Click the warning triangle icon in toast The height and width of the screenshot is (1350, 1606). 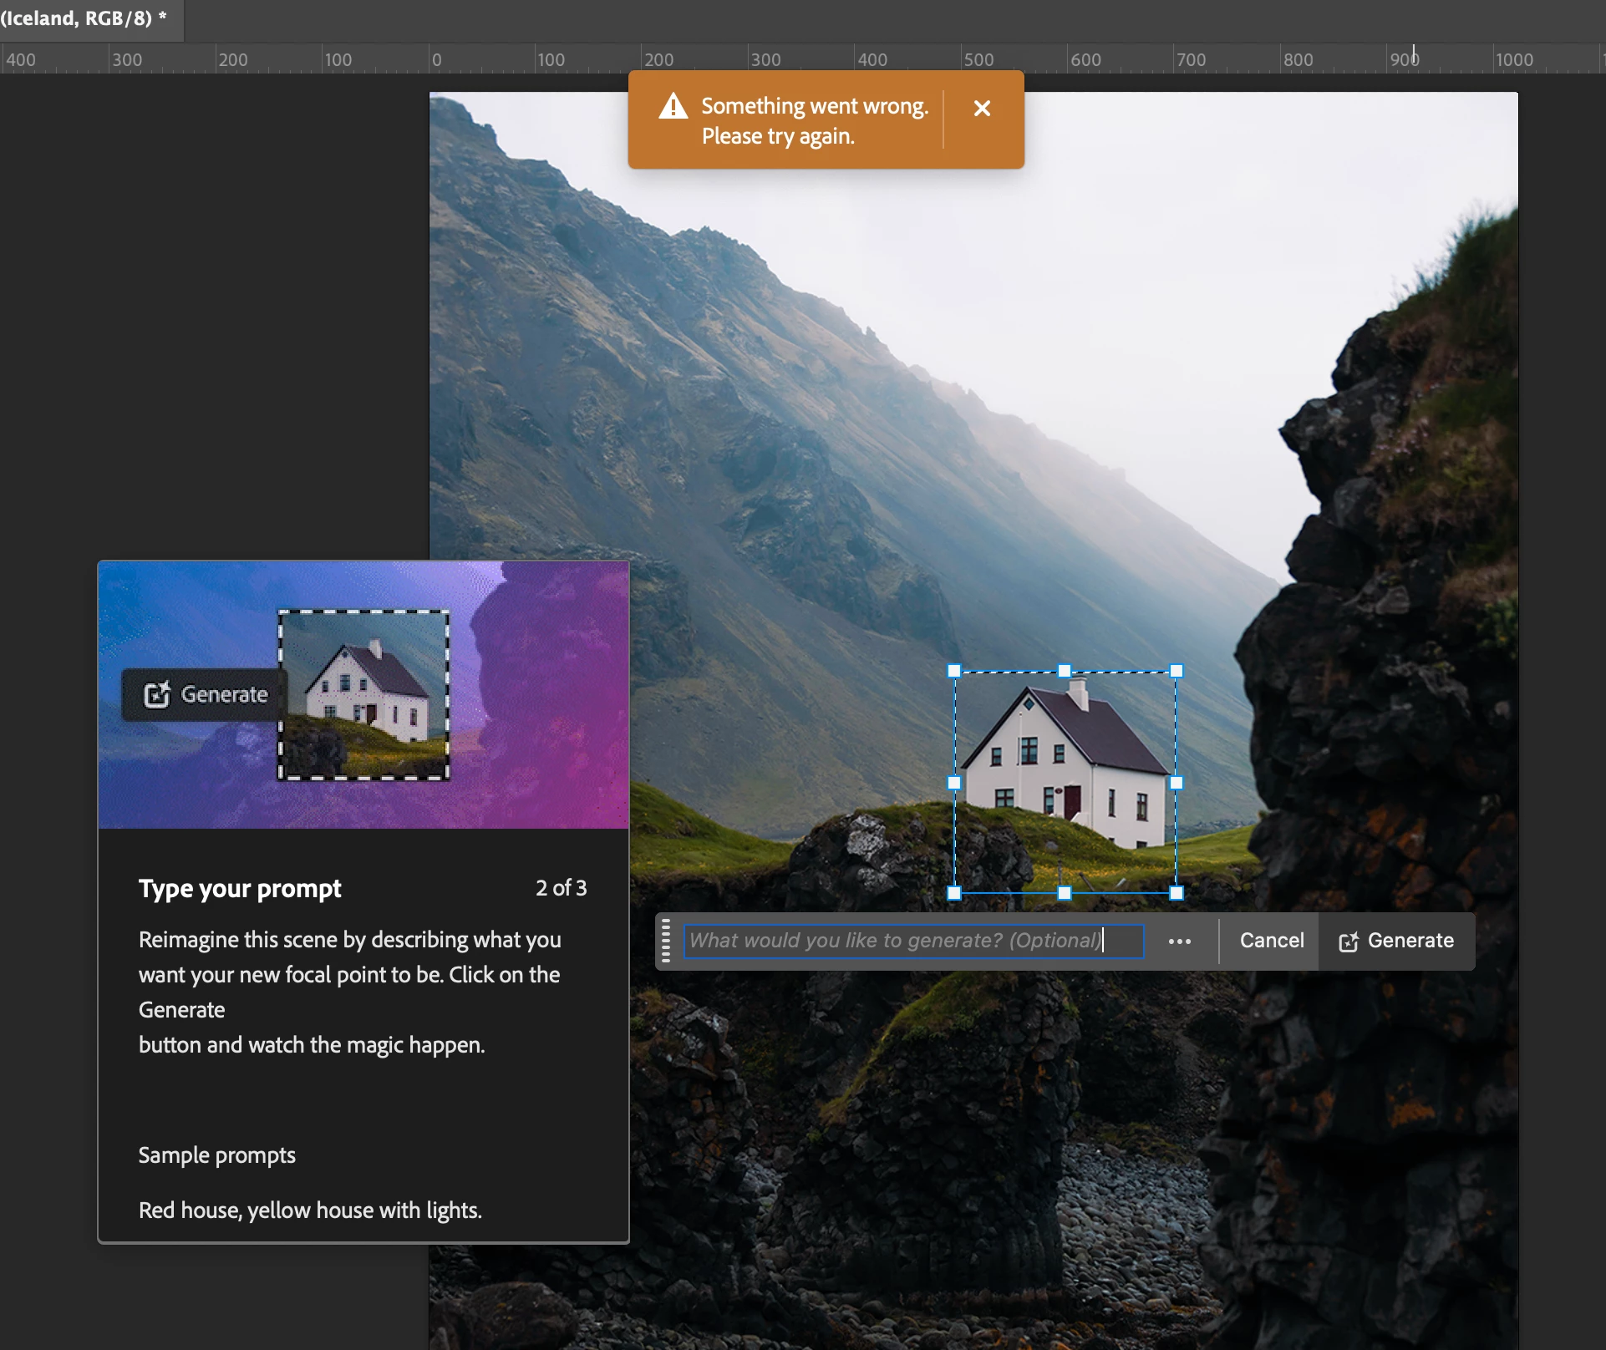point(673,107)
